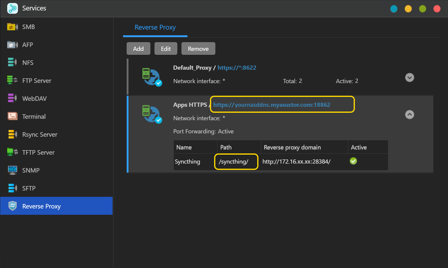Image resolution: width=448 pixels, height=268 pixels.
Task: Click the Active: 2 label
Action: tap(347, 81)
